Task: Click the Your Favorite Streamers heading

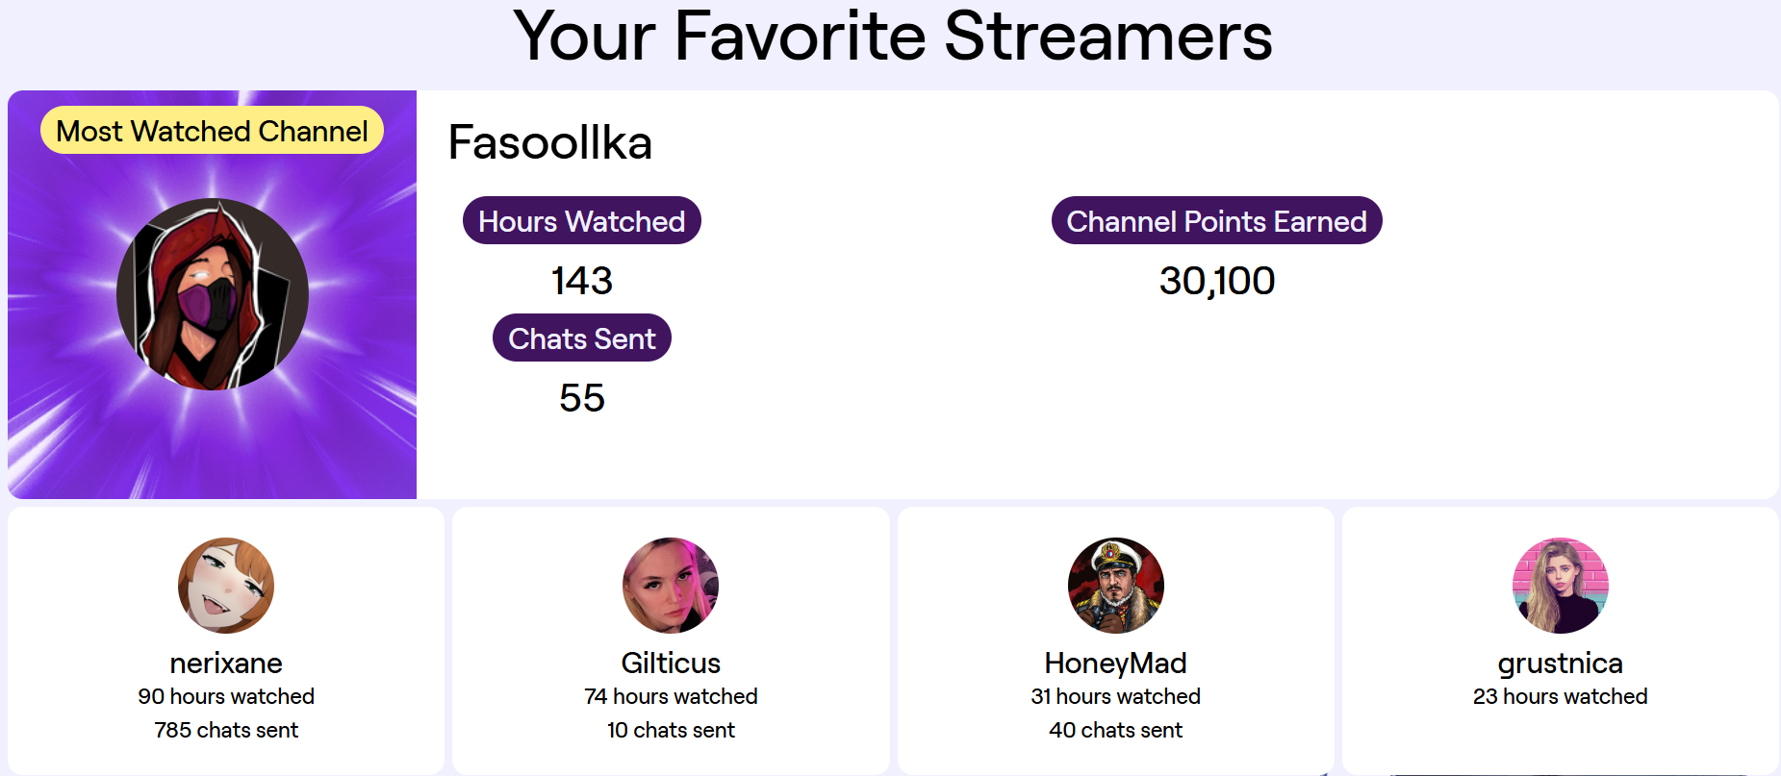Action: [892, 37]
